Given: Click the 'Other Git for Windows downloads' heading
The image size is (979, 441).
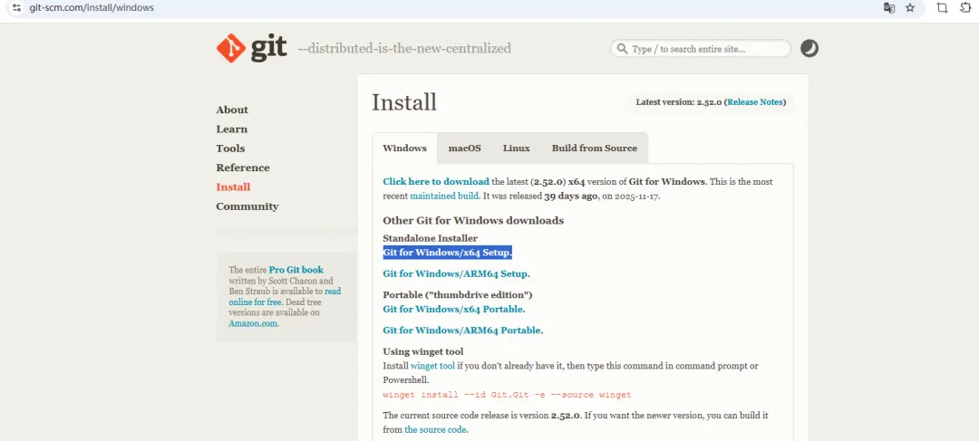Looking at the screenshot, I should tap(473, 221).
